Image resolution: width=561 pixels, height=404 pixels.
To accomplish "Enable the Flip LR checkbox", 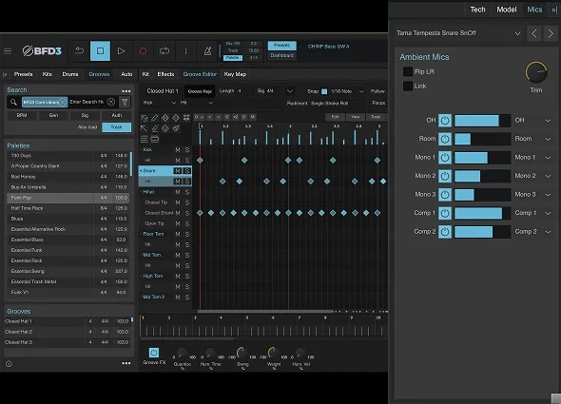I will (408, 71).
